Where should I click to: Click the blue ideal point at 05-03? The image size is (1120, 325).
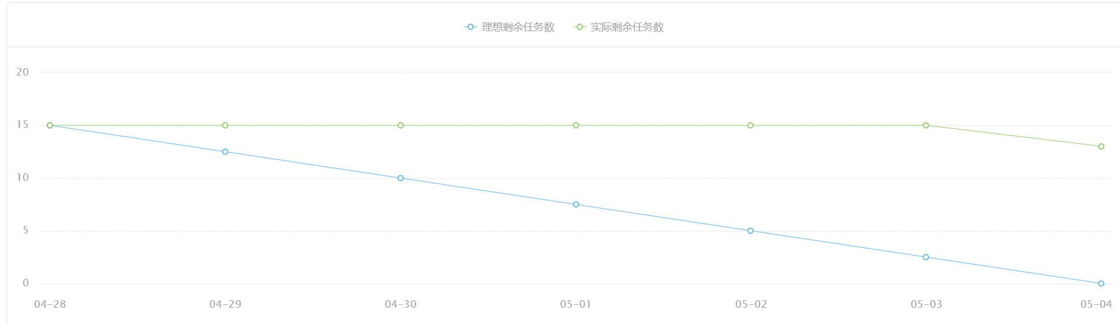[x=926, y=257]
